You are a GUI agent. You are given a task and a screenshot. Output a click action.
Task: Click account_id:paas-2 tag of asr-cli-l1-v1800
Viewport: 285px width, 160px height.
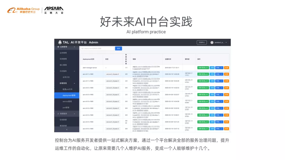pyautogui.click(x=113, y=74)
